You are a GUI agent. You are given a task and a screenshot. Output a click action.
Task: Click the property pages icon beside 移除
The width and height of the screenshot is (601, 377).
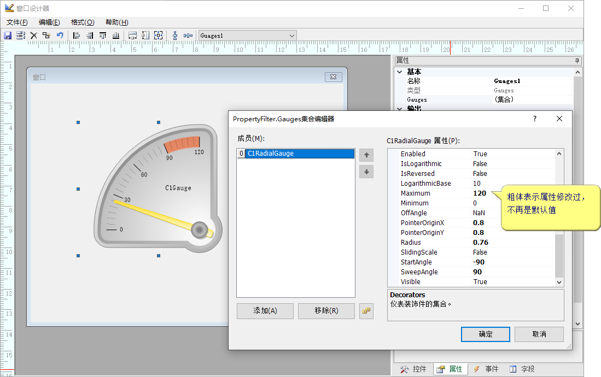click(366, 311)
